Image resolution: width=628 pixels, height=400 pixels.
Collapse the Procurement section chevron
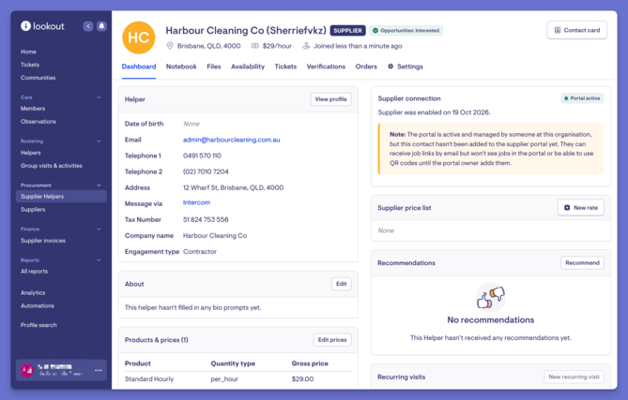pos(99,185)
